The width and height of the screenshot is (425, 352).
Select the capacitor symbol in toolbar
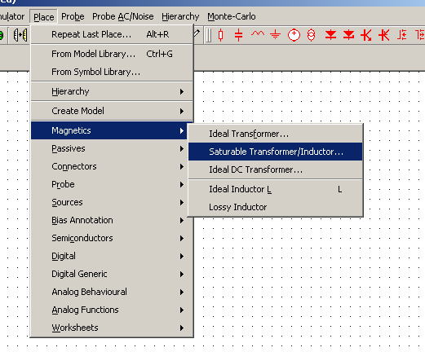[x=238, y=35]
